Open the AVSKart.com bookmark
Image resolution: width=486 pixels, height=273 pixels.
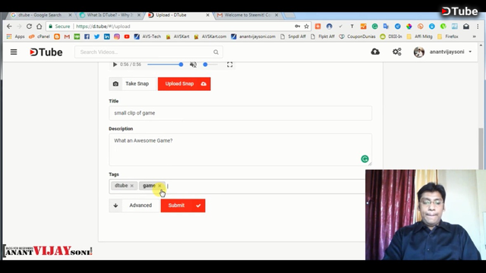[x=210, y=36]
